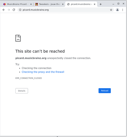
Task: Select the picard.musicbrainz.org tab
Action: pos(80,4)
